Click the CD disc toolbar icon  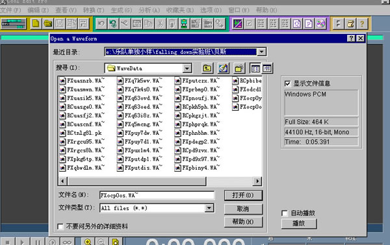(x=320, y=24)
